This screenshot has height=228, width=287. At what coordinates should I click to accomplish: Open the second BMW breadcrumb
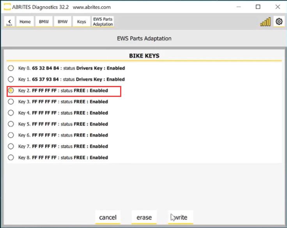click(x=63, y=21)
